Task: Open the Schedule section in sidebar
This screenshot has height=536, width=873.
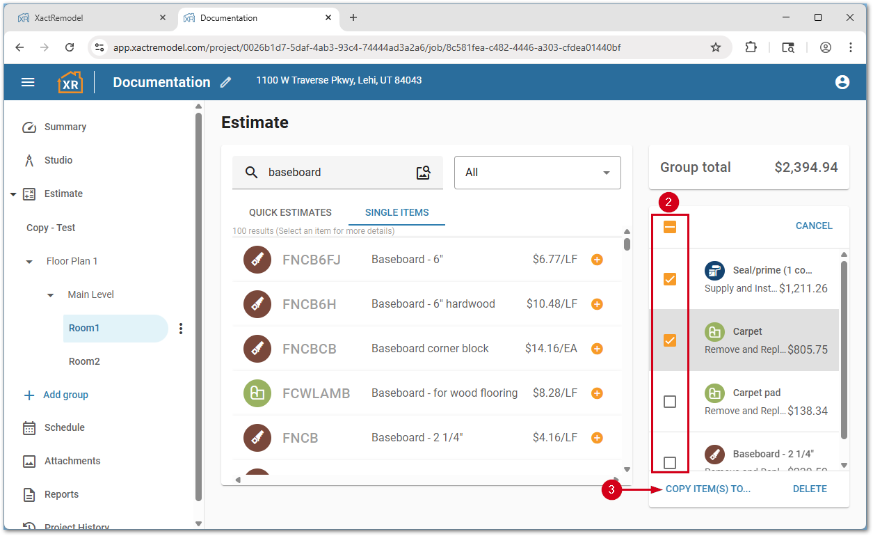Action: (64, 427)
